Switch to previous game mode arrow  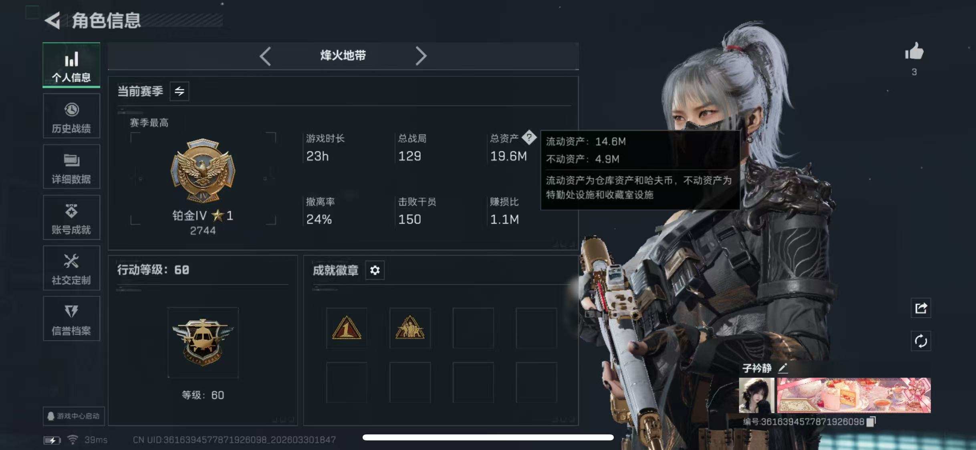[265, 56]
